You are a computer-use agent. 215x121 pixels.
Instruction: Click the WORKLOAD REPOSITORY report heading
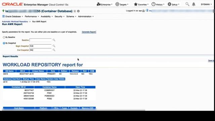[x=43, y=65]
